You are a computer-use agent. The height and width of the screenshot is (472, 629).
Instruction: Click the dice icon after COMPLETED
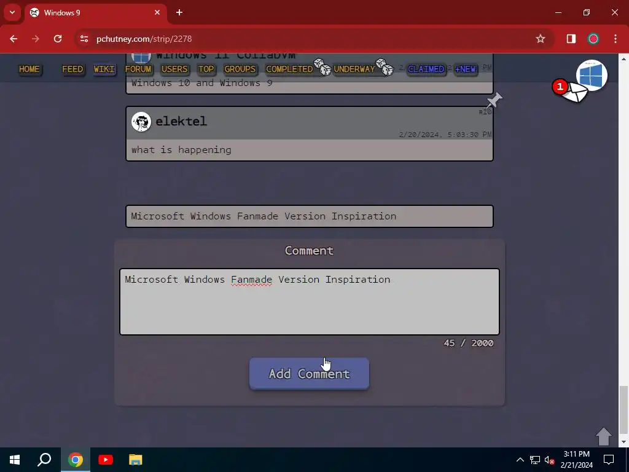[322, 67]
